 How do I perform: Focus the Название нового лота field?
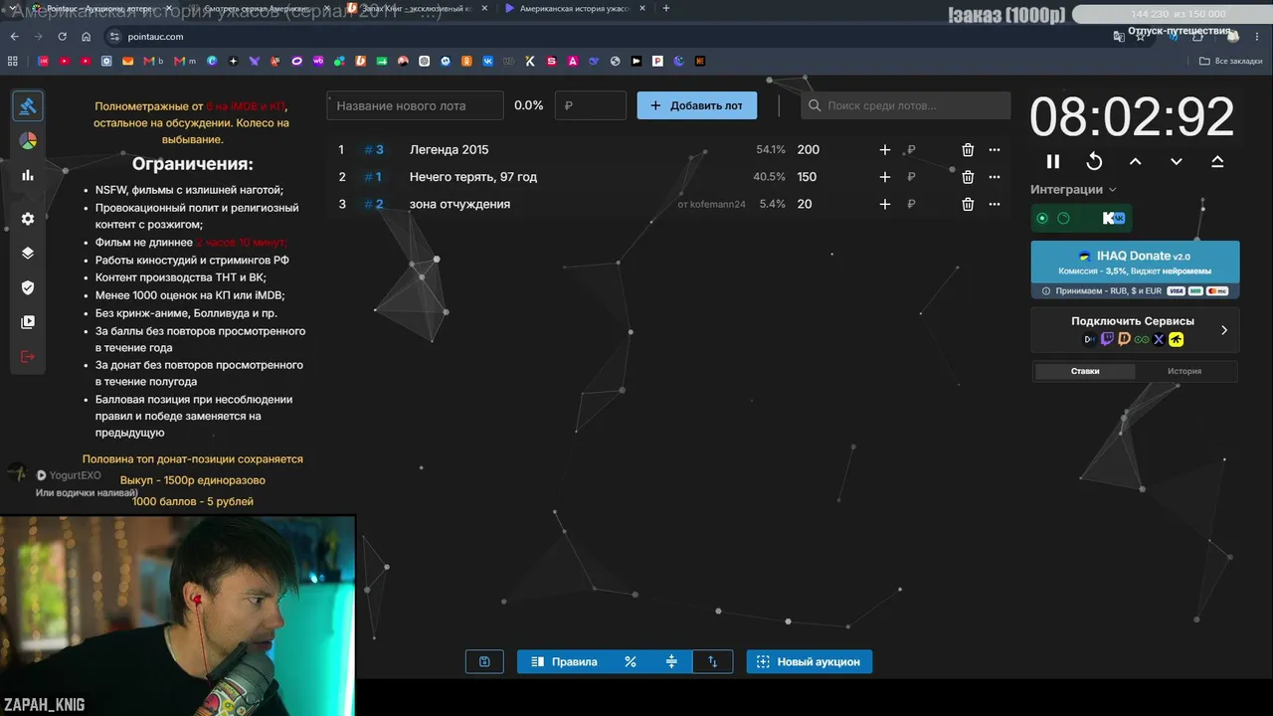tap(416, 105)
